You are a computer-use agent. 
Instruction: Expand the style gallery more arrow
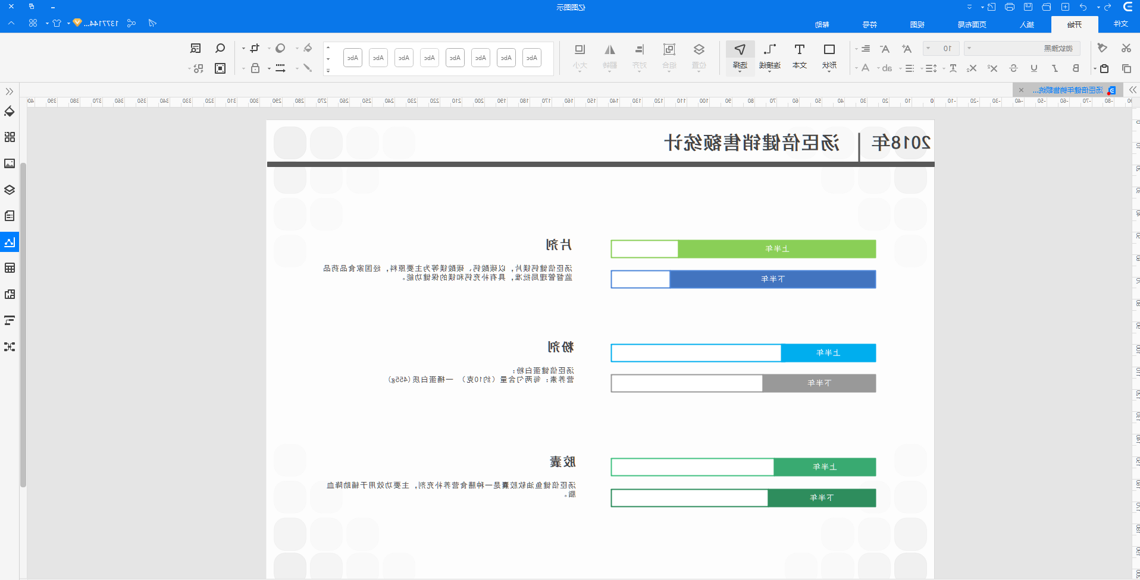328,70
